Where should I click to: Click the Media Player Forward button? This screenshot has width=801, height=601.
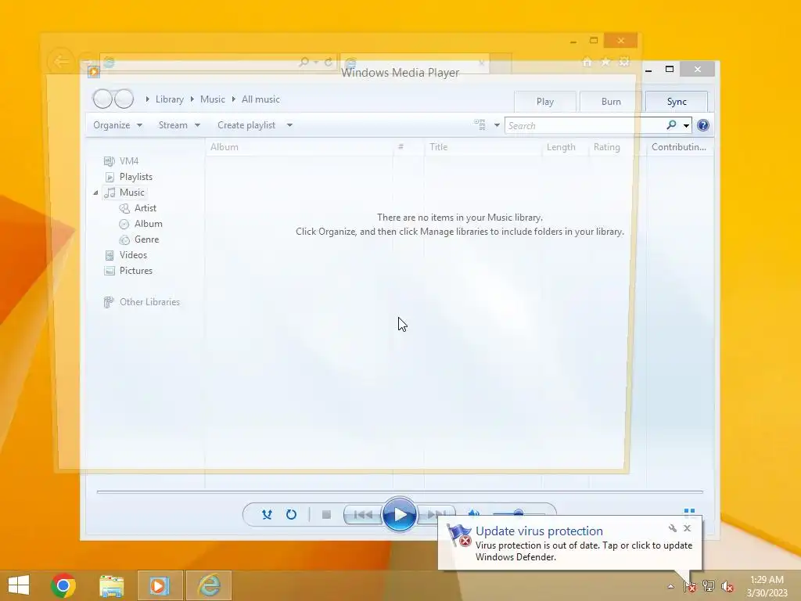click(x=124, y=99)
